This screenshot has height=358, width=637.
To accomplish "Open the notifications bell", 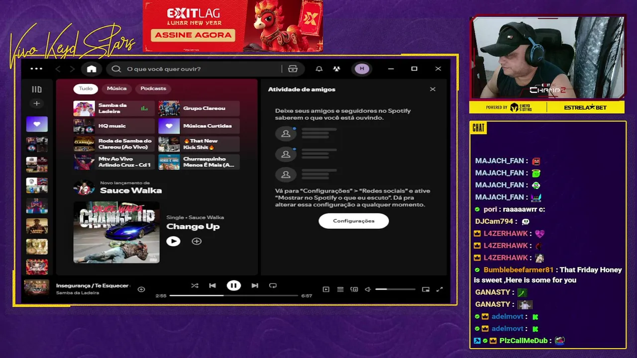I will click(x=319, y=69).
